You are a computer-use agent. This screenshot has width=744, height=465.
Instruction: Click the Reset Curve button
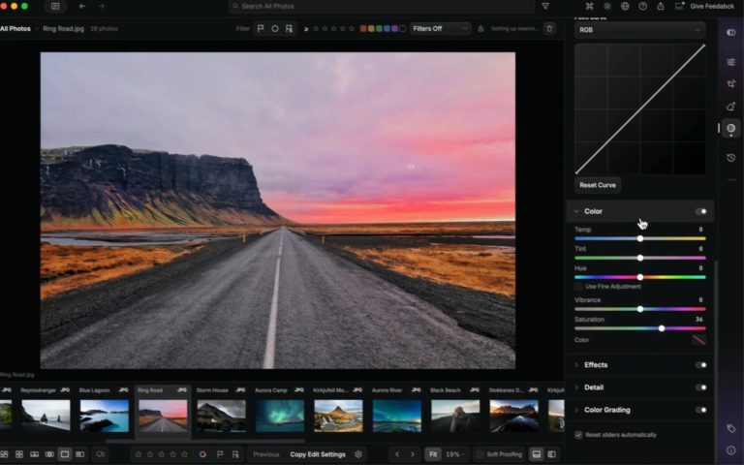click(x=598, y=185)
